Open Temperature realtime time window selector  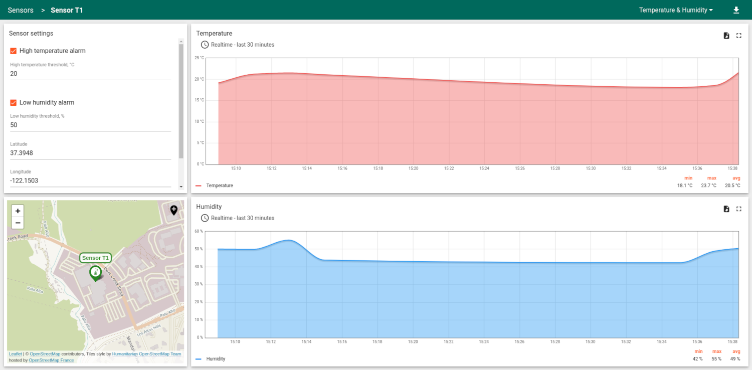238,45
